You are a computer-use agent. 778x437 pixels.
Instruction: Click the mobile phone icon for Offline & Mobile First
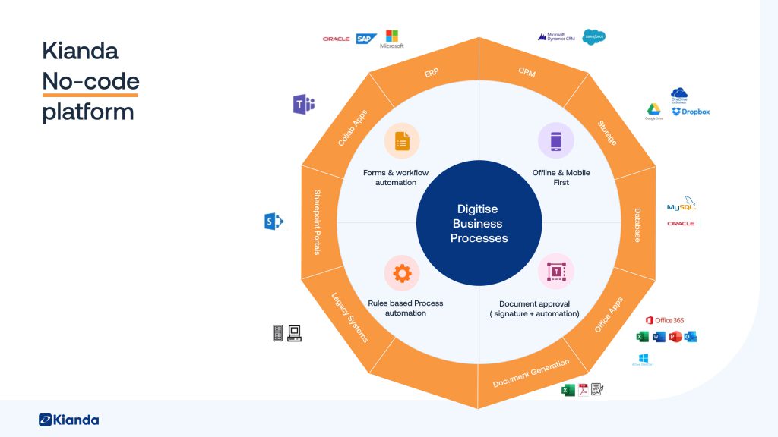(555, 140)
